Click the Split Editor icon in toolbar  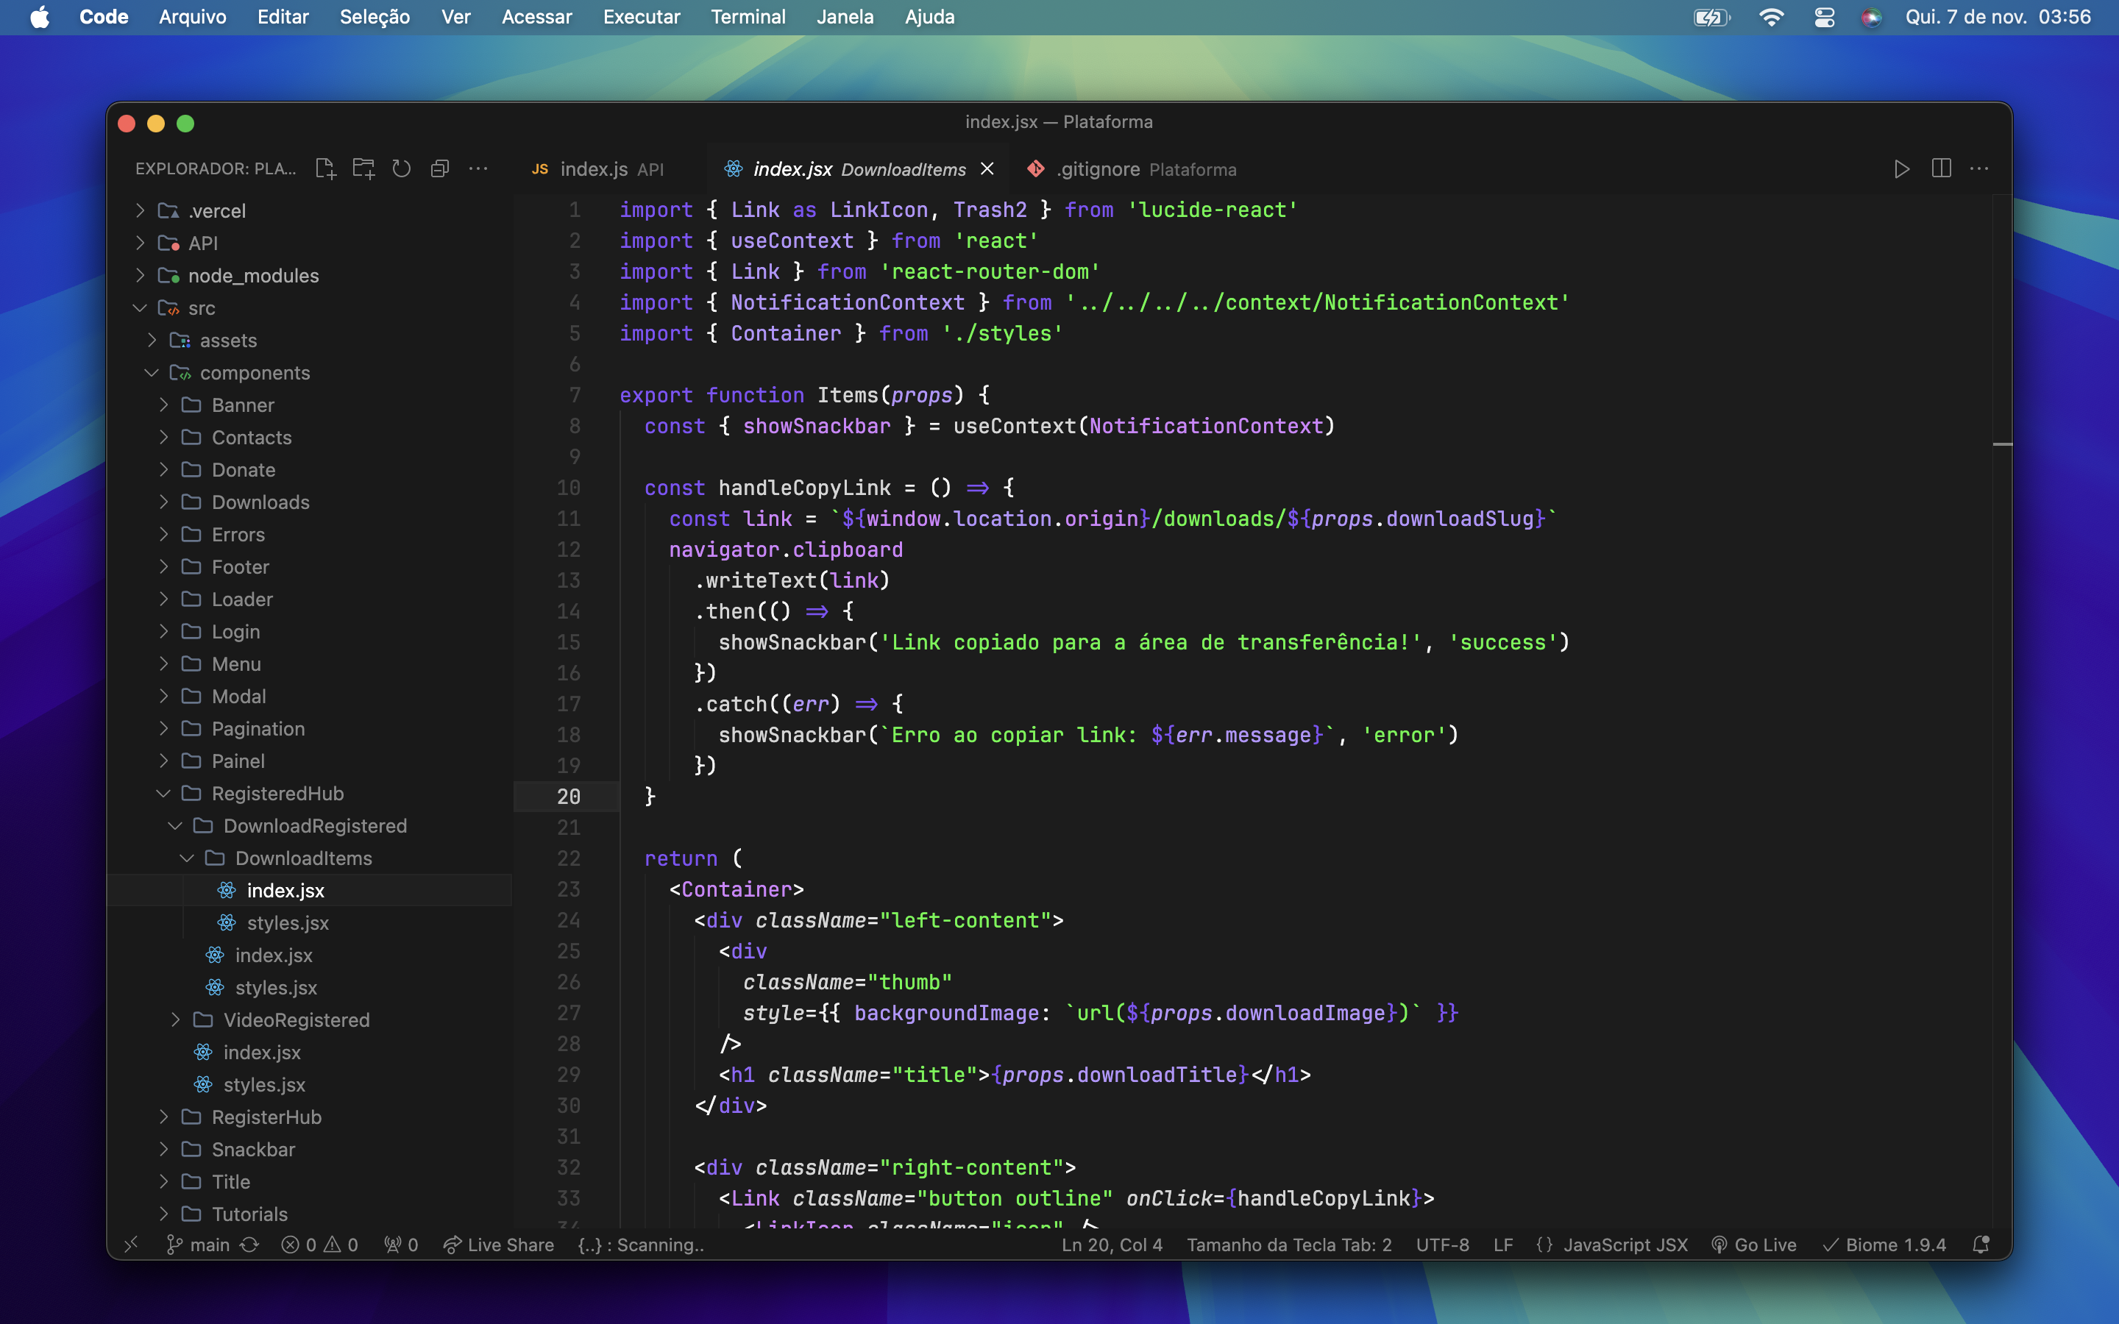1940,168
